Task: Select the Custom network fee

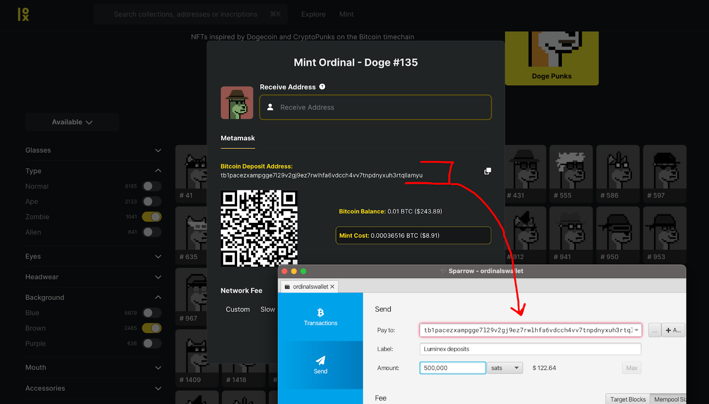Action: [x=238, y=309]
